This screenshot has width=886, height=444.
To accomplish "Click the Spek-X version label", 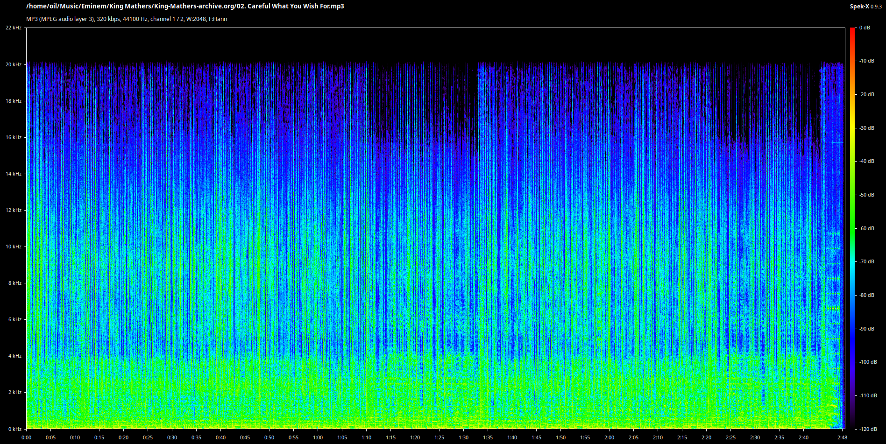I will click(x=865, y=7).
